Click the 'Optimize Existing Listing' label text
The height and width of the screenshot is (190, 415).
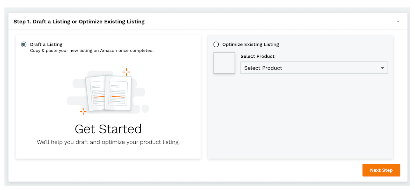pyautogui.click(x=251, y=44)
